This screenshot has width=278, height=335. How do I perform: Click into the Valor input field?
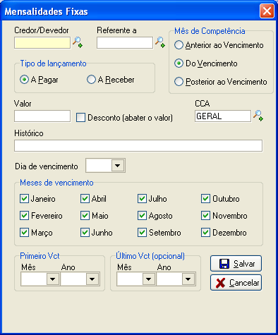coord(42,116)
